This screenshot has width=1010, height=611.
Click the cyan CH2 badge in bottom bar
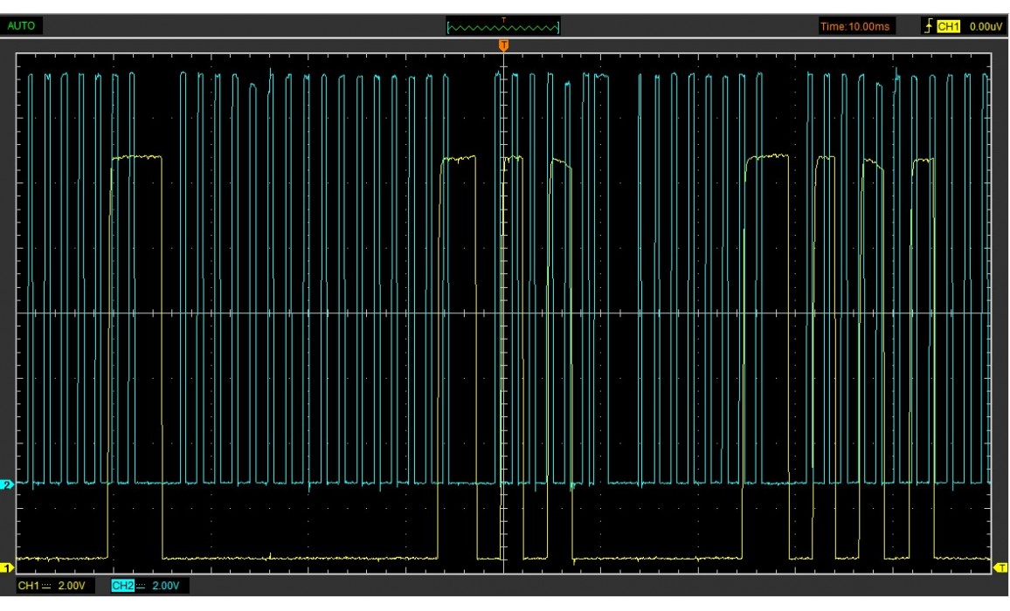[122, 585]
